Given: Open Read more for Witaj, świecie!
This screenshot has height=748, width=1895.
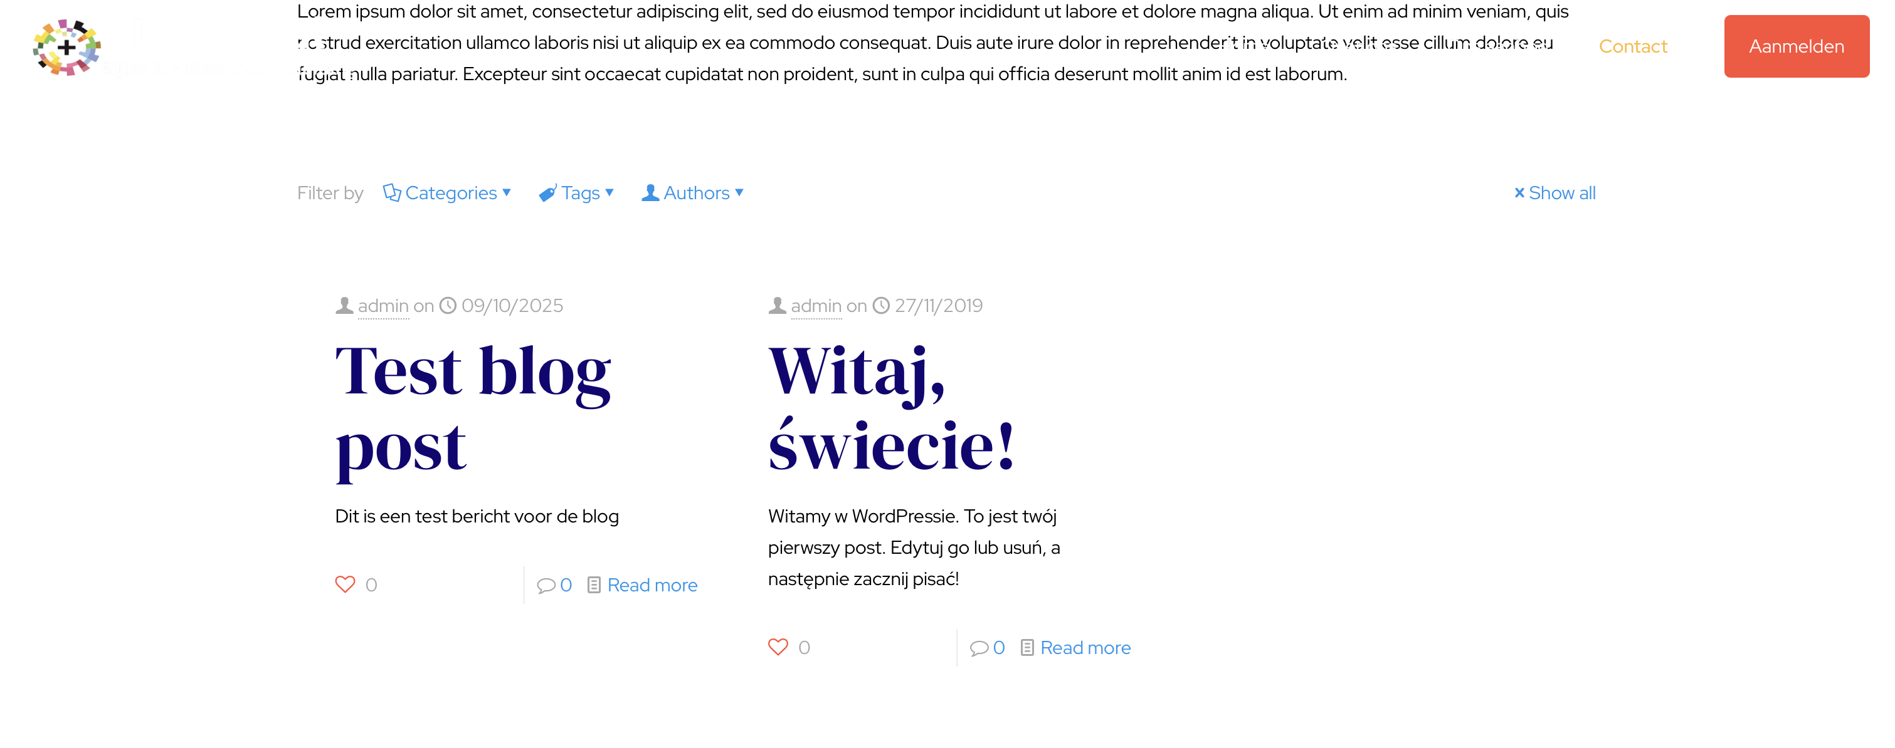Looking at the screenshot, I should [1085, 647].
